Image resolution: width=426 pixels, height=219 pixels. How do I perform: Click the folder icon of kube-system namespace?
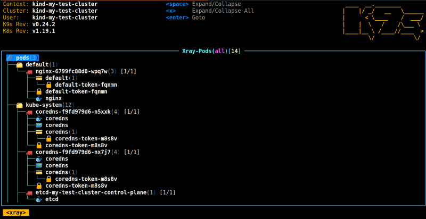pyautogui.click(x=20, y=105)
